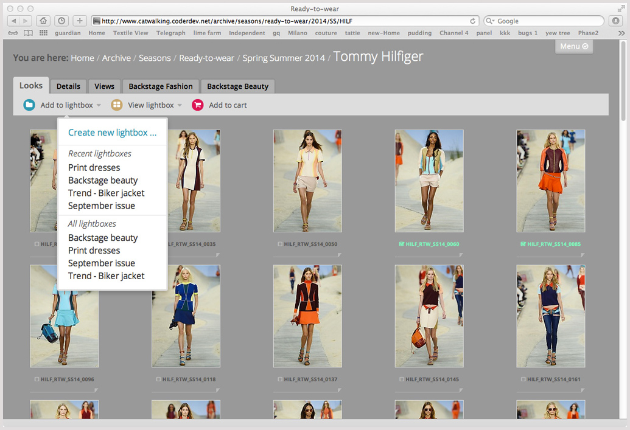Click the red Add to cart icon
The width and height of the screenshot is (630, 430).
point(198,105)
